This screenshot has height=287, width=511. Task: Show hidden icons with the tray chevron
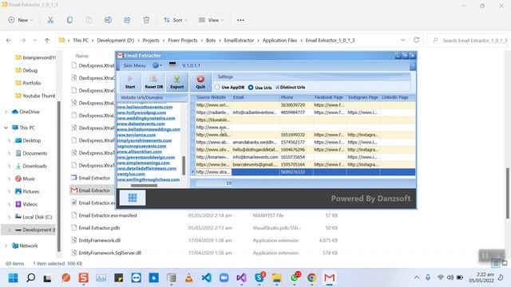[417, 277]
